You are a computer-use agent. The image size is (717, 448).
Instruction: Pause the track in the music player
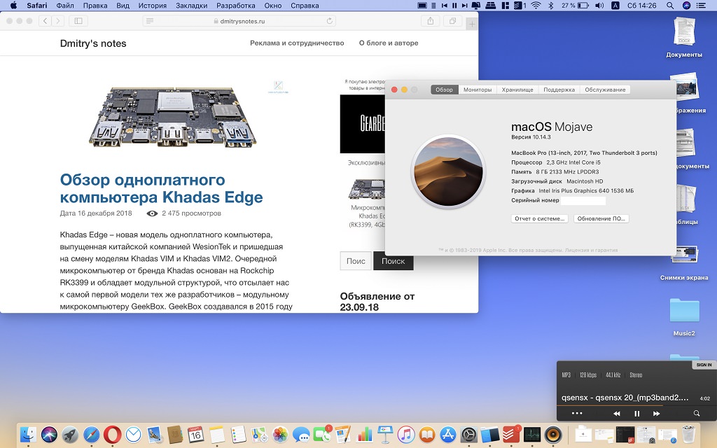636,414
